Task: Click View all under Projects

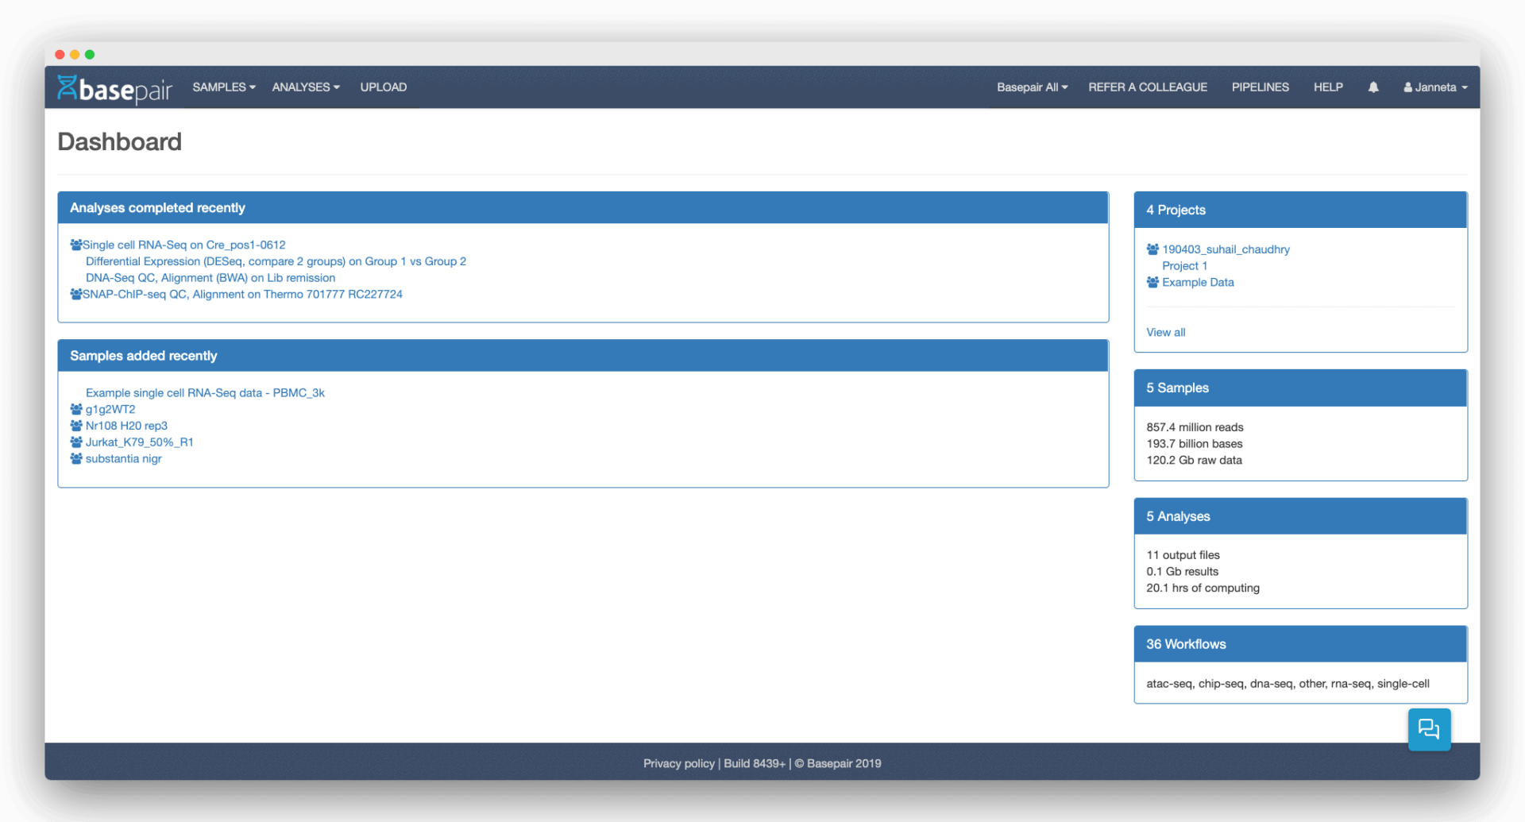Action: point(1165,332)
